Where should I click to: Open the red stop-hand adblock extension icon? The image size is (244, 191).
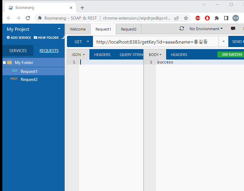point(207,18)
